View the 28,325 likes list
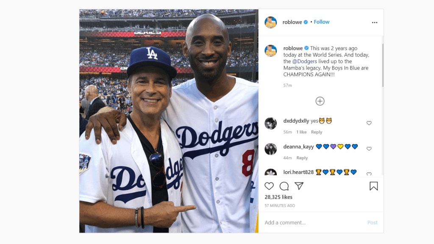The width and height of the screenshot is (434, 244). click(x=278, y=197)
